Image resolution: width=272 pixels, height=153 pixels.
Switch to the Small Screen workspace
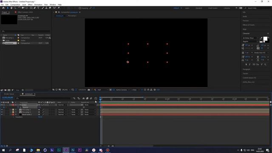(x=212, y=8)
